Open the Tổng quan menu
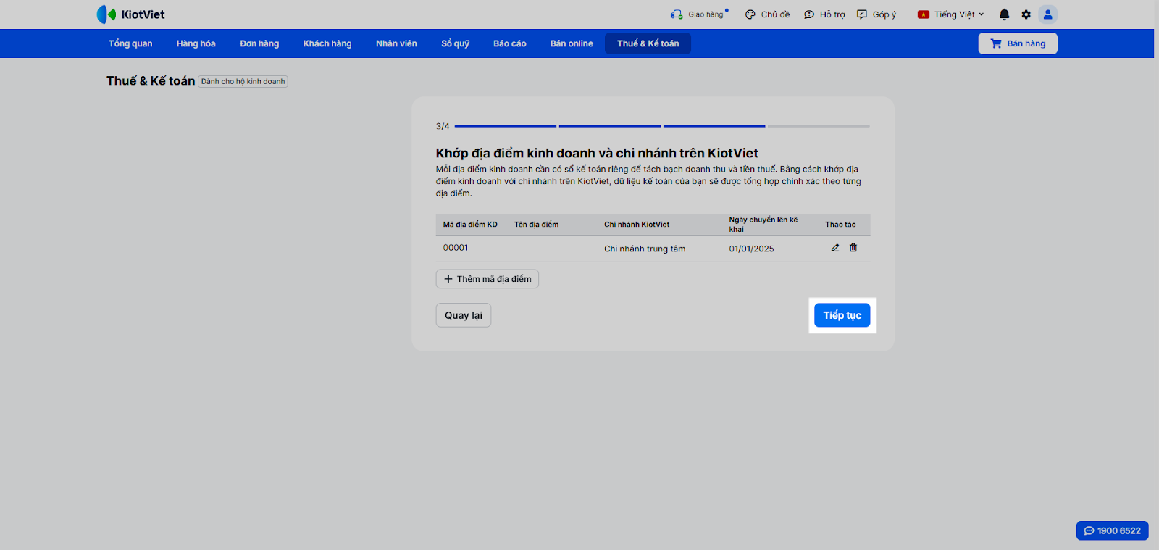 [x=130, y=43]
